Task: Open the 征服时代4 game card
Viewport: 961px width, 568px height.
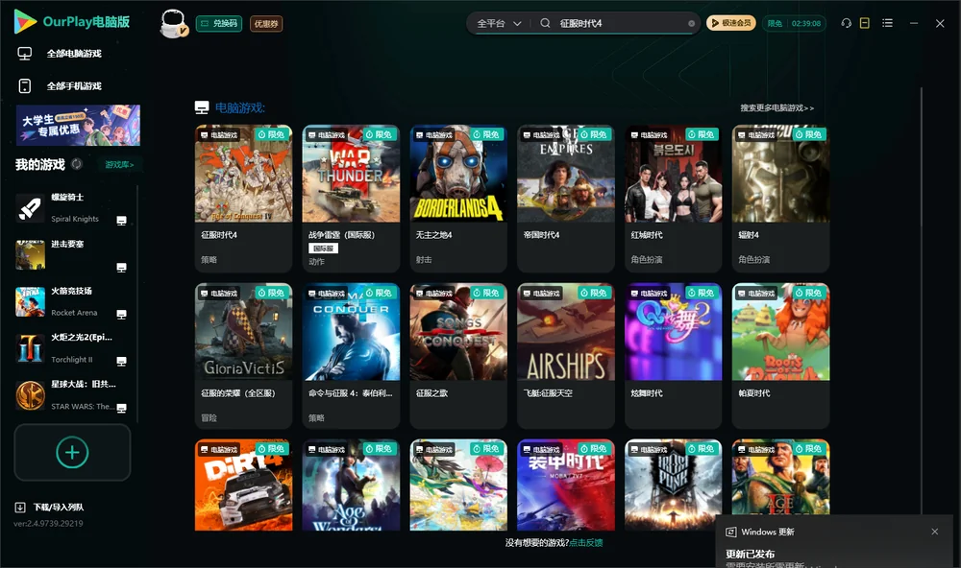Action: tap(244, 199)
